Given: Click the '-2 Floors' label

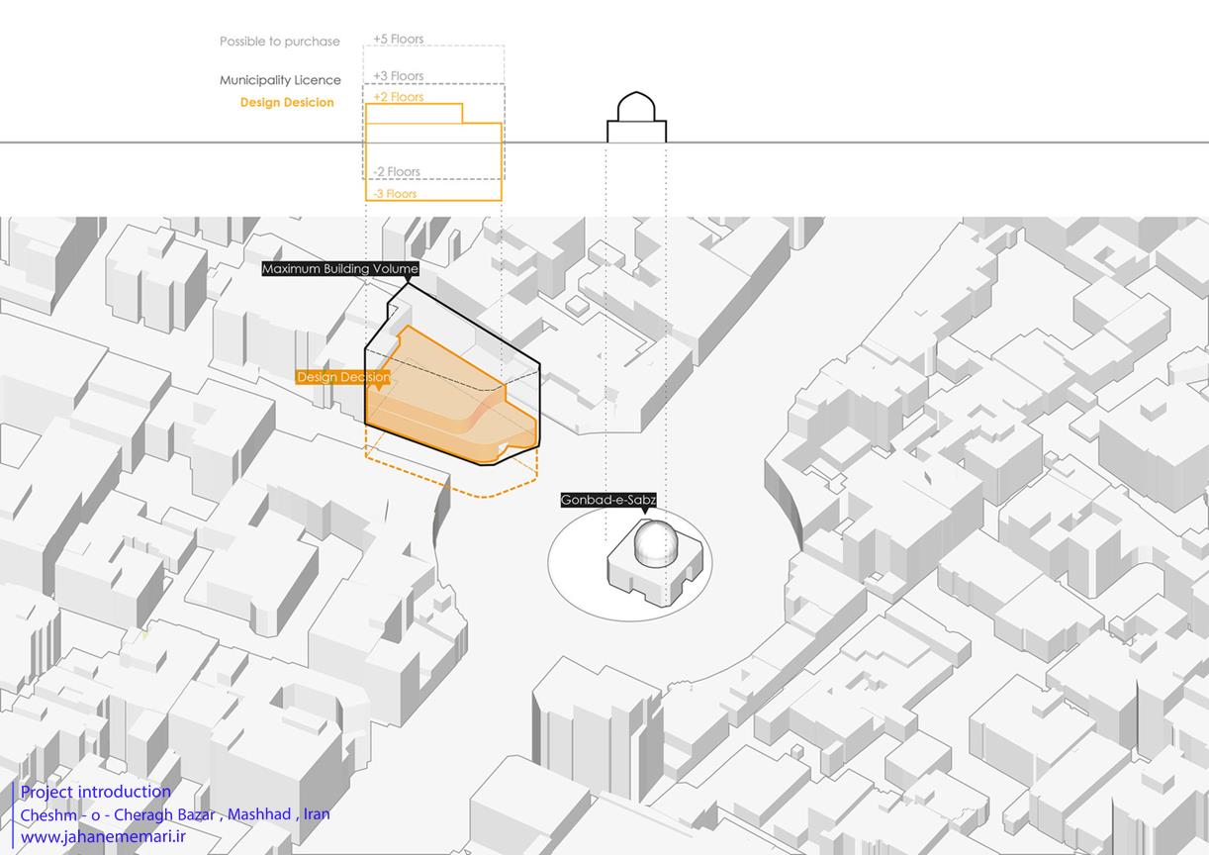Looking at the screenshot, I should point(397,172).
